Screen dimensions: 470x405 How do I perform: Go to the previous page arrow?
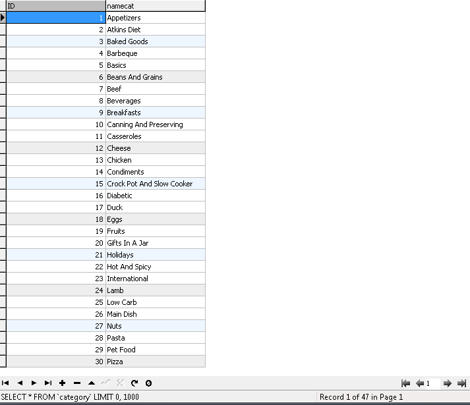coord(419,383)
